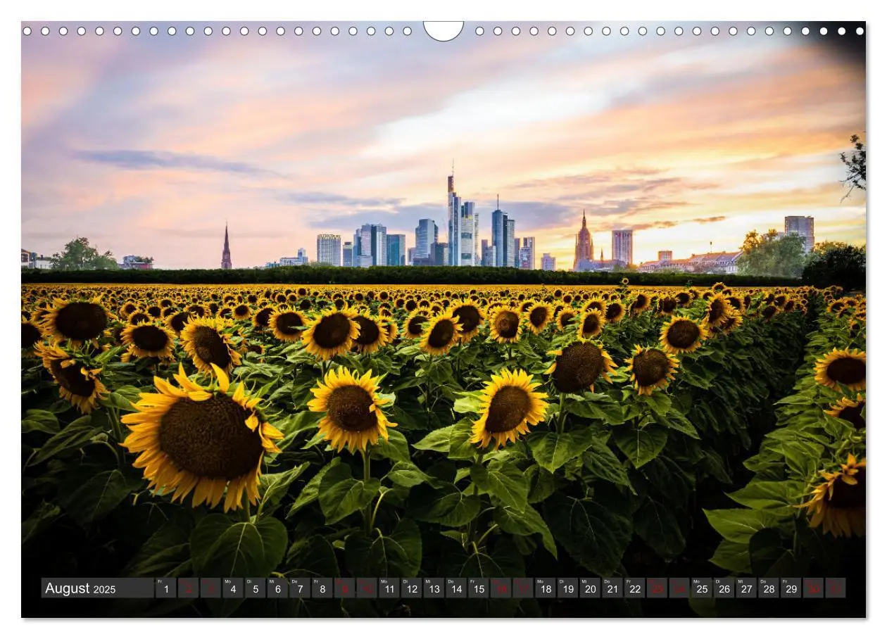The width and height of the screenshot is (887, 639).
Task: Select Tuesday 26 date cell
Action: (x=724, y=588)
